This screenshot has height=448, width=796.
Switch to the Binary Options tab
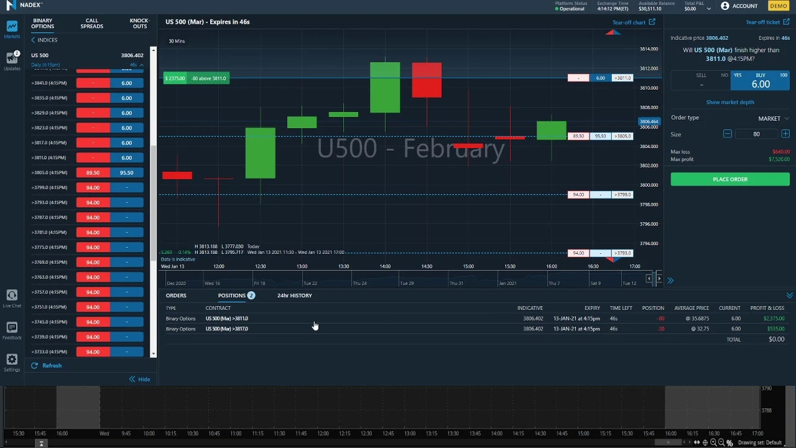pyautogui.click(x=43, y=24)
